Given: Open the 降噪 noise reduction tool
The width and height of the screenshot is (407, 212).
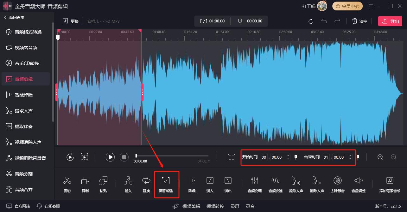Looking at the screenshot, I should coord(192,184).
